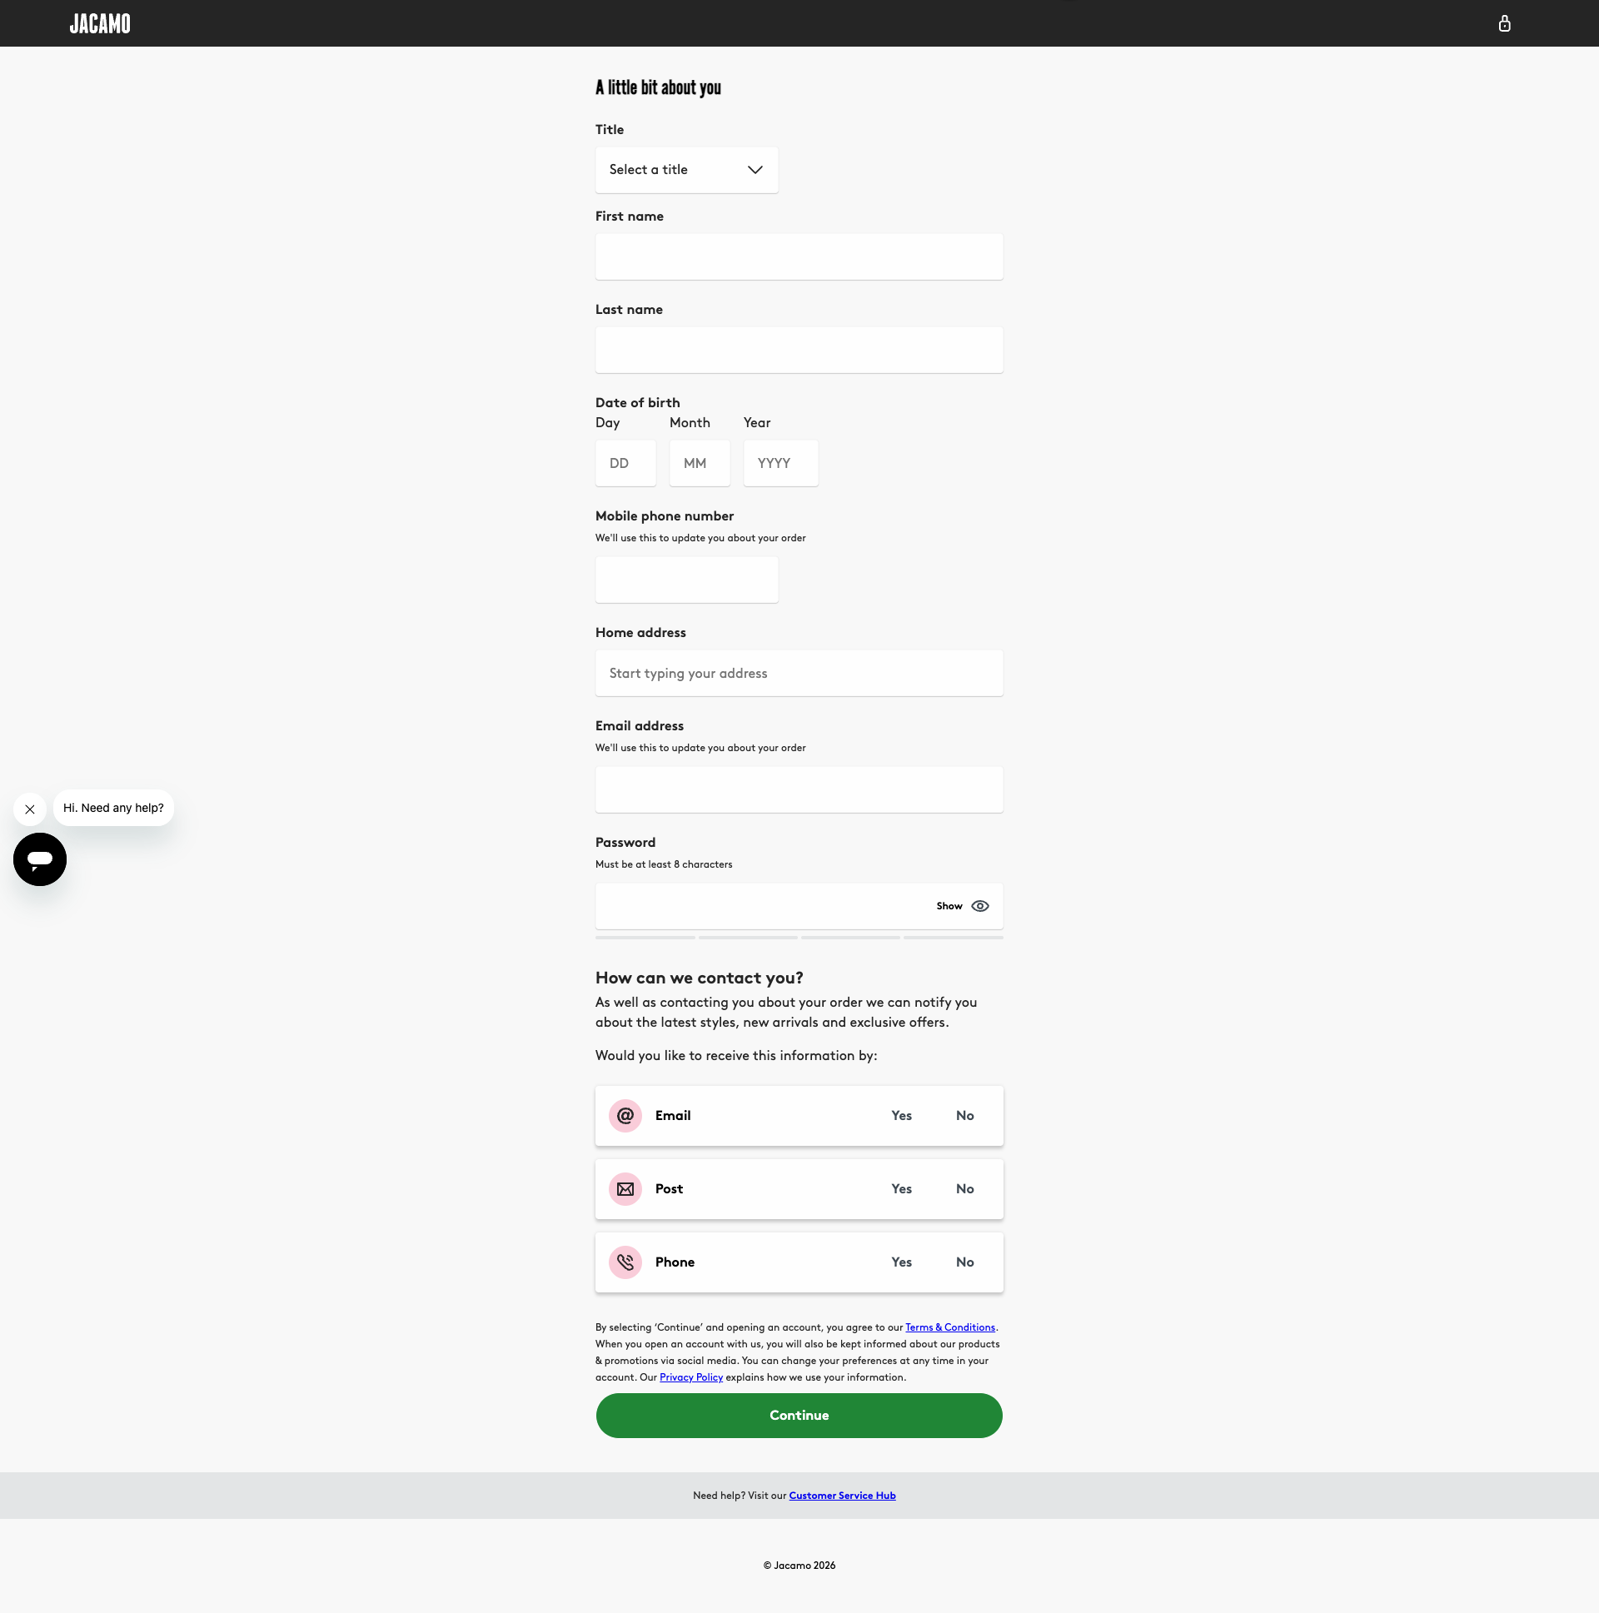The width and height of the screenshot is (1599, 1613).
Task: Click the Post envelope icon
Action: pos(625,1189)
